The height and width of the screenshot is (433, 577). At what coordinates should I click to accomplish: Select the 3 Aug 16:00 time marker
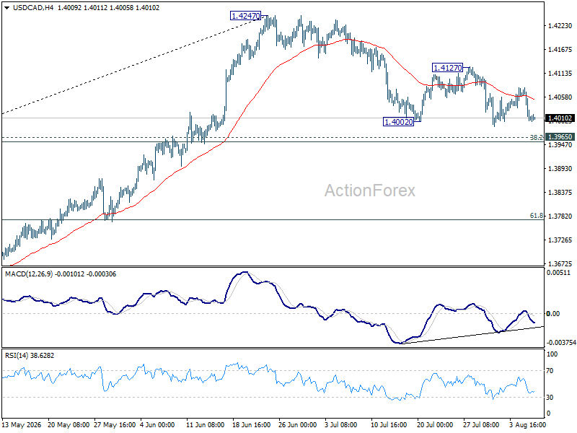528,425
